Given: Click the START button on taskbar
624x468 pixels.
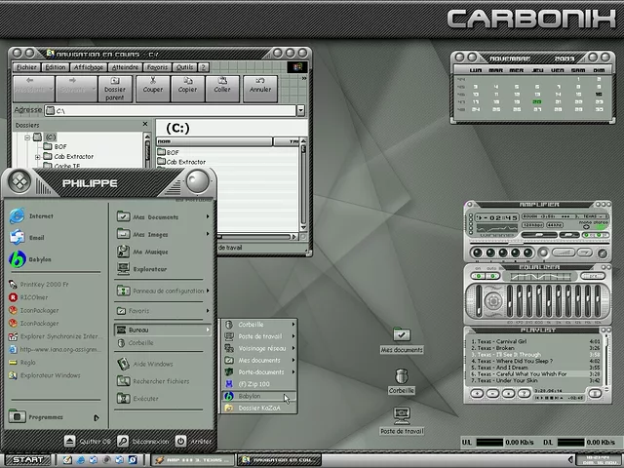Looking at the screenshot, I should click(27, 459).
